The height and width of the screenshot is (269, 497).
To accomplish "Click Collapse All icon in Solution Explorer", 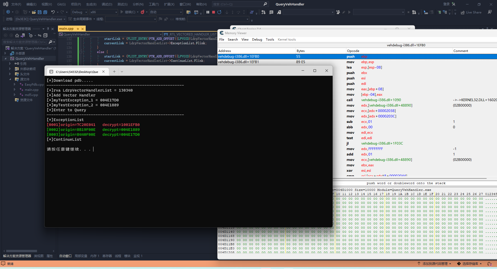I will [x=46, y=35].
